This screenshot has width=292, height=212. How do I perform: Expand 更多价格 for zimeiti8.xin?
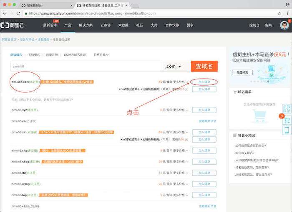pos(181,132)
